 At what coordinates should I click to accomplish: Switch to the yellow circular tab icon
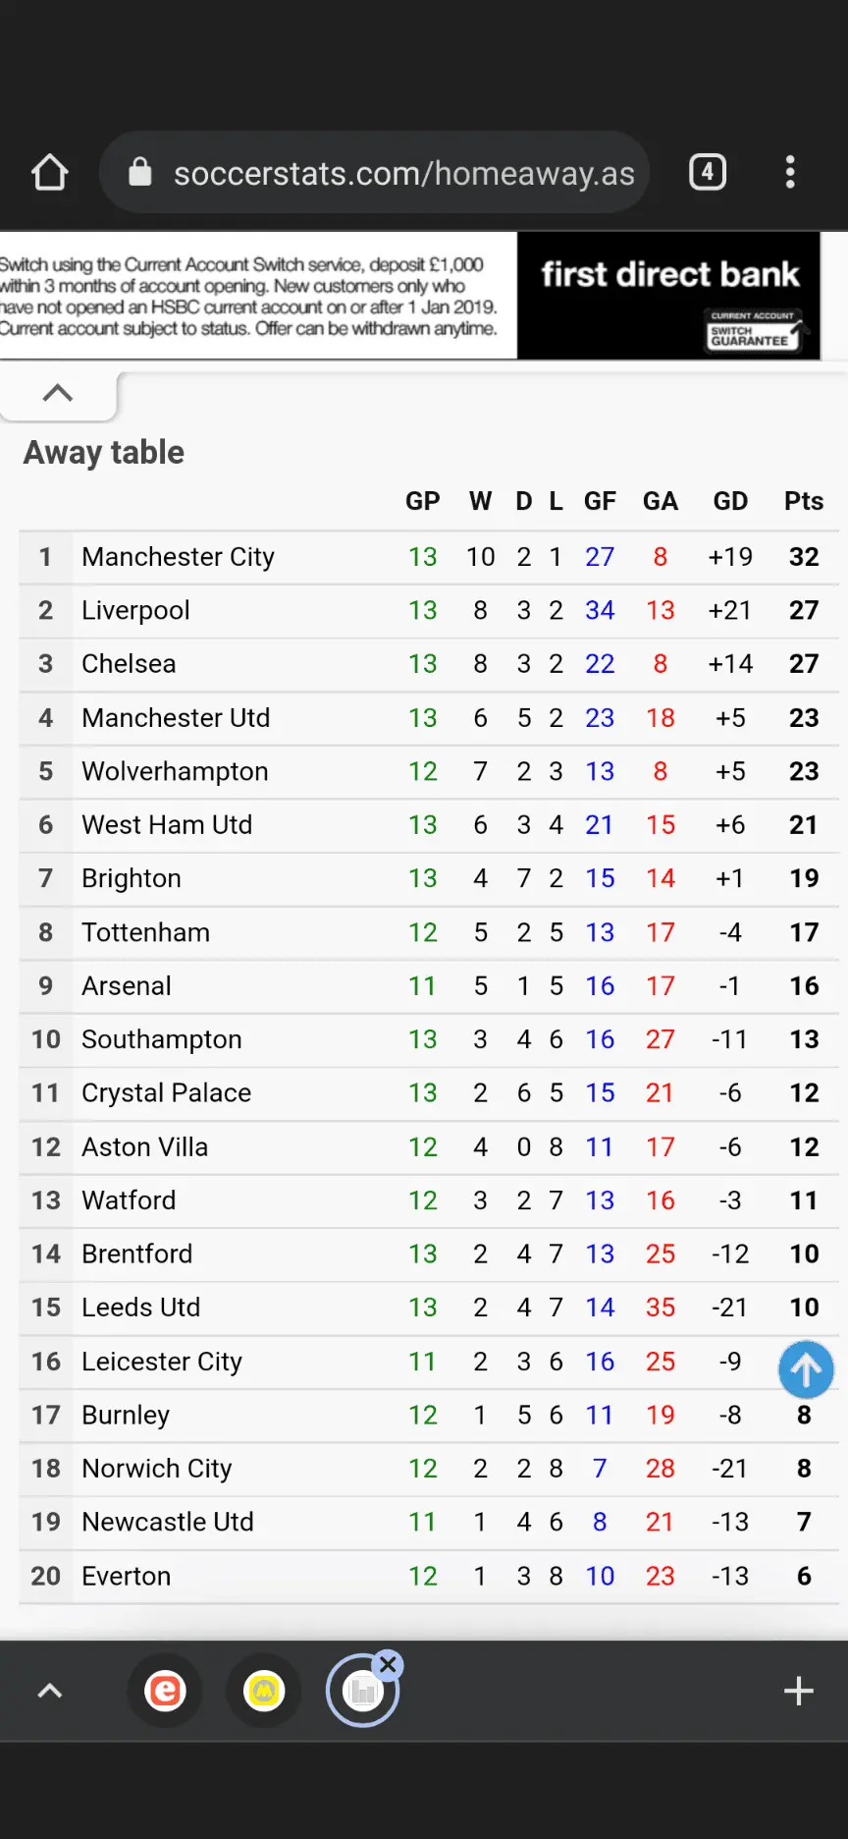pyautogui.click(x=264, y=1691)
